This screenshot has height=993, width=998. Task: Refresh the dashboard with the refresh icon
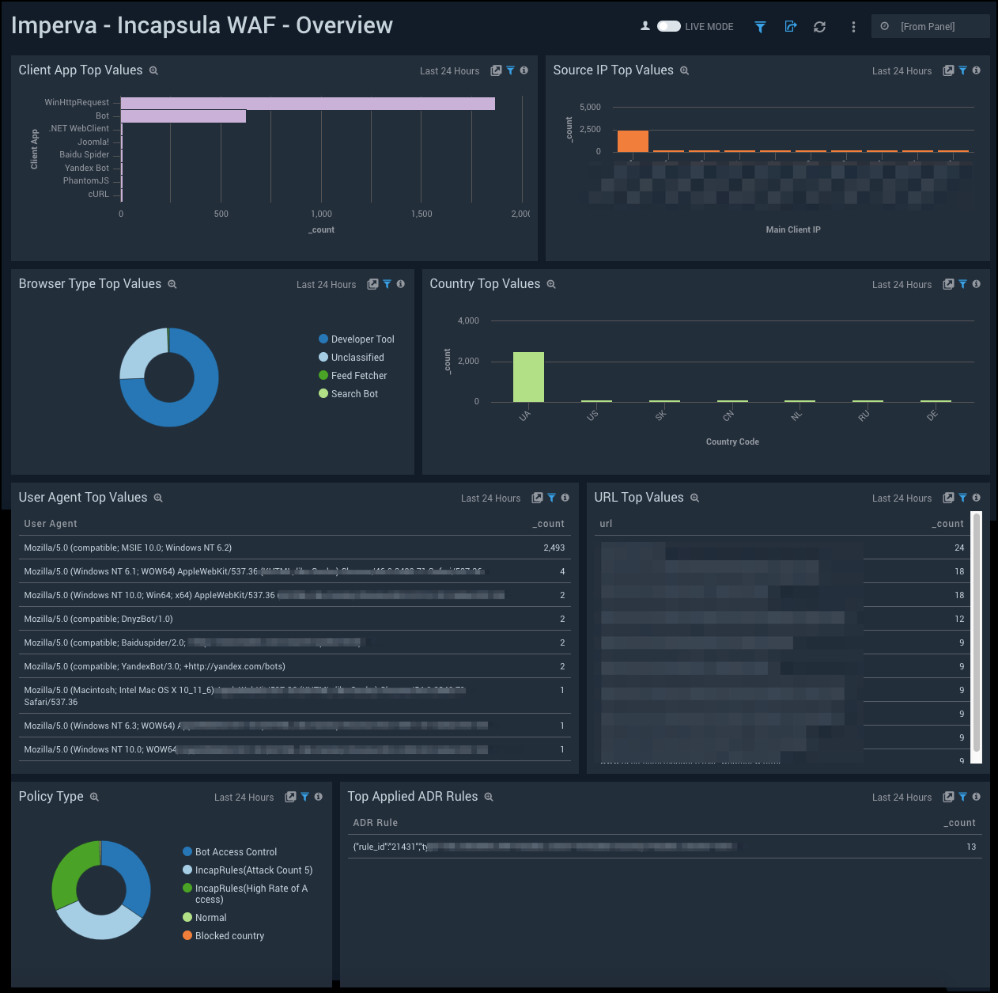tap(820, 26)
